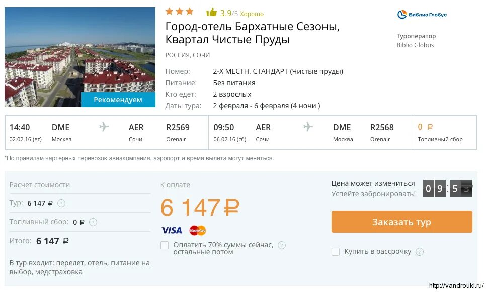Click the R2569 outbound flight number
The width and height of the screenshot is (486, 292).
point(178,127)
